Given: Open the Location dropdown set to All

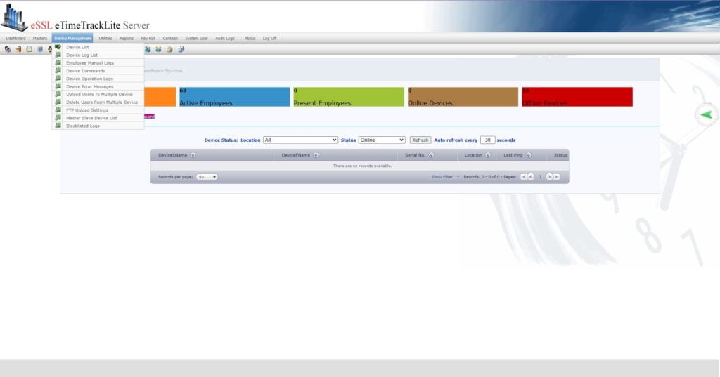Looking at the screenshot, I should click(300, 140).
